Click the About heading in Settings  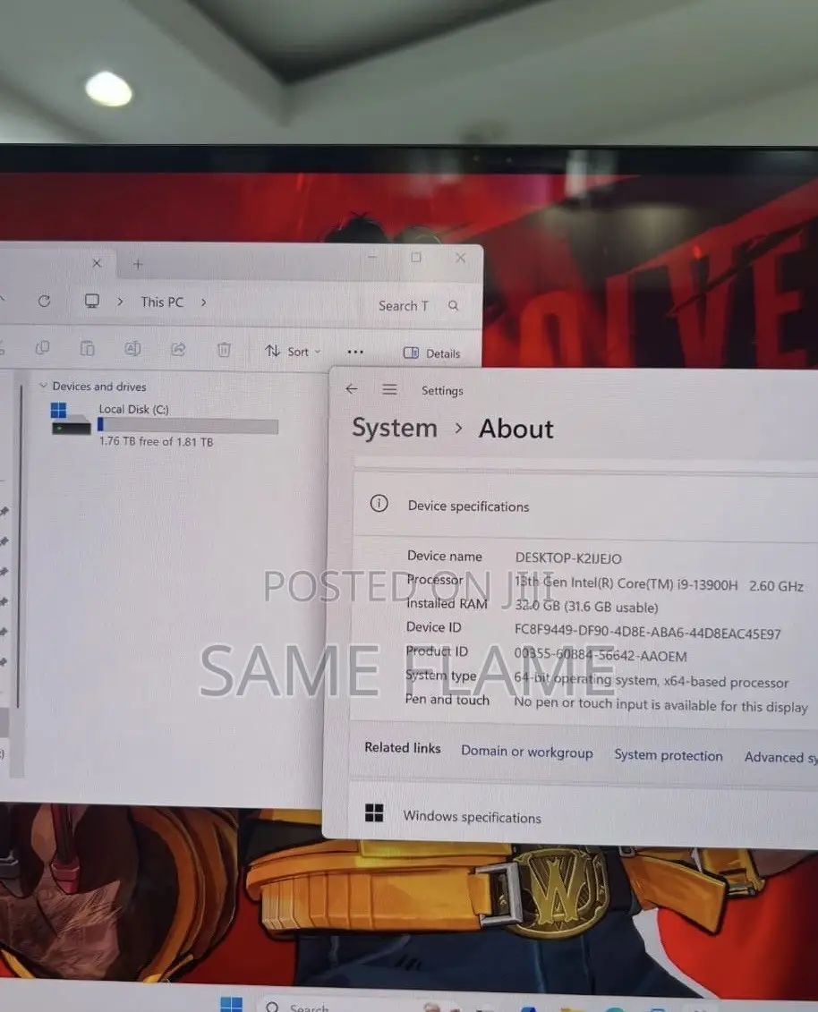[516, 429]
